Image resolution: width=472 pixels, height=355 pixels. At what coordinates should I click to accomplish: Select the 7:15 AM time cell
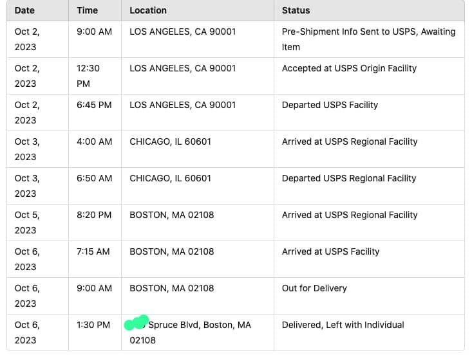[93, 251]
